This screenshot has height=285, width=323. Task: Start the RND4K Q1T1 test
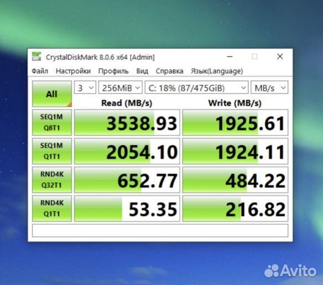[52, 208]
